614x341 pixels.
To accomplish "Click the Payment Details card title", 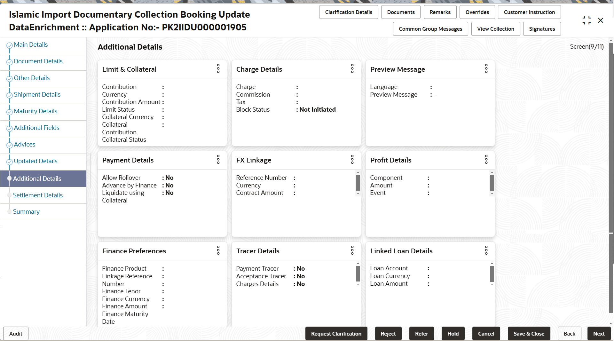I will [128, 160].
